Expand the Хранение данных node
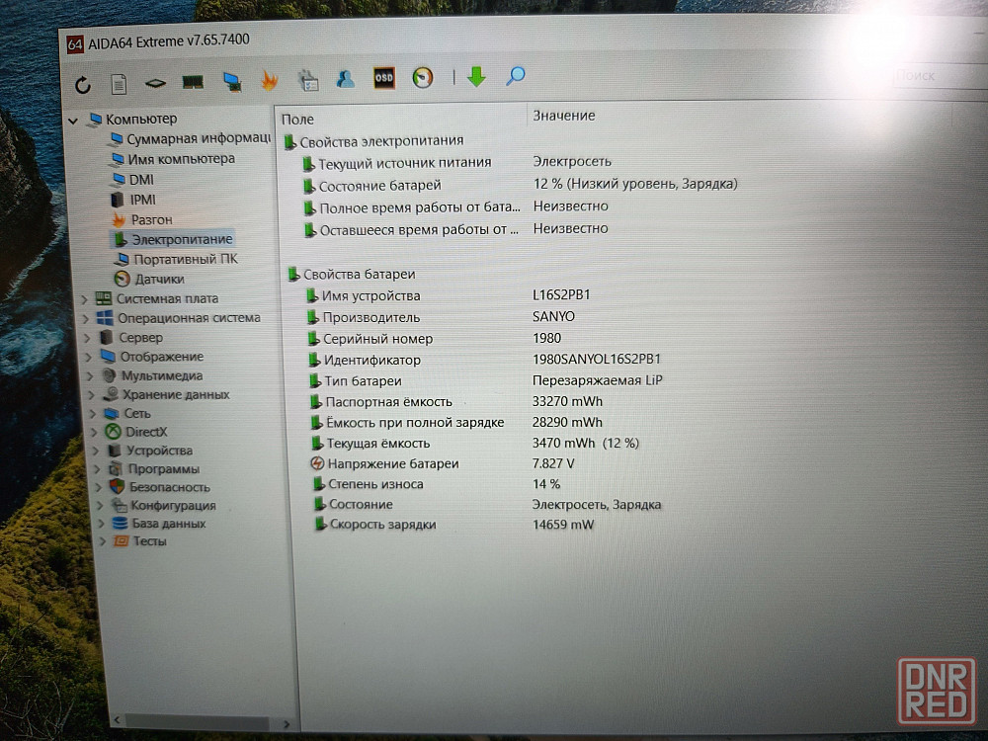Screen dimensions: 988x741 pos(92,395)
